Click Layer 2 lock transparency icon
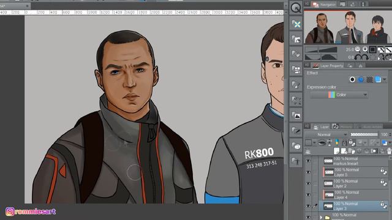 pos(383,183)
